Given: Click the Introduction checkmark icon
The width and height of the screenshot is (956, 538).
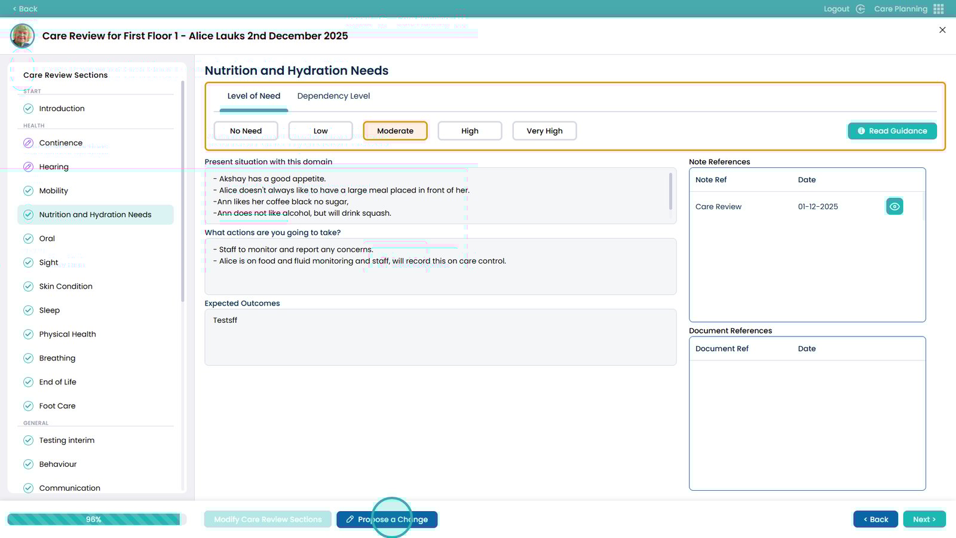Looking at the screenshot, I should pos(28,108).
